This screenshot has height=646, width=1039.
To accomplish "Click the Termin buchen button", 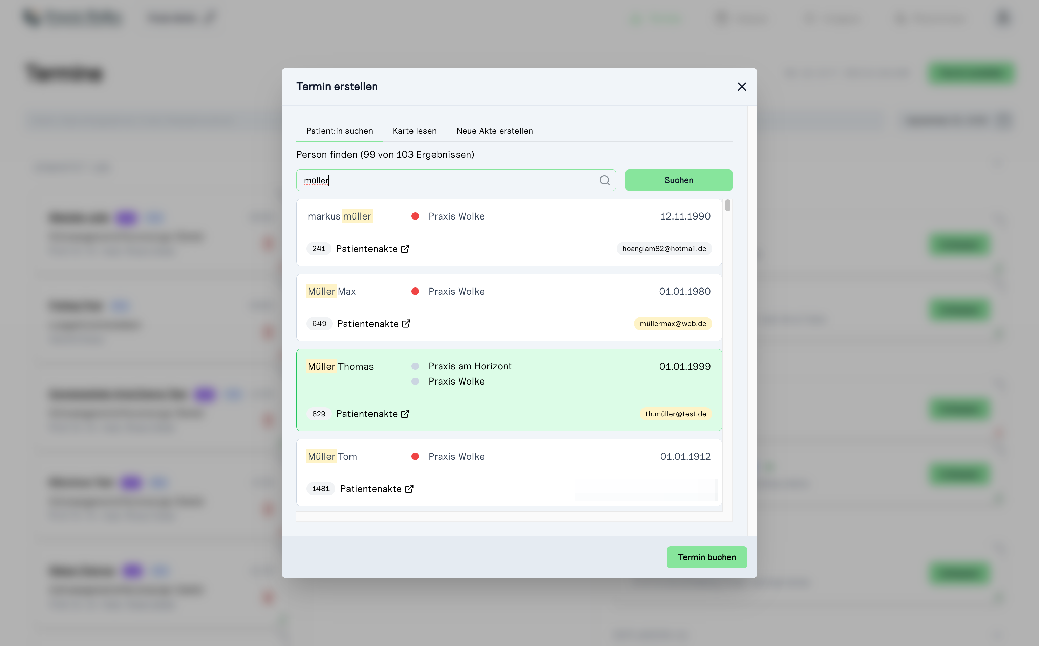I will 707,557.
